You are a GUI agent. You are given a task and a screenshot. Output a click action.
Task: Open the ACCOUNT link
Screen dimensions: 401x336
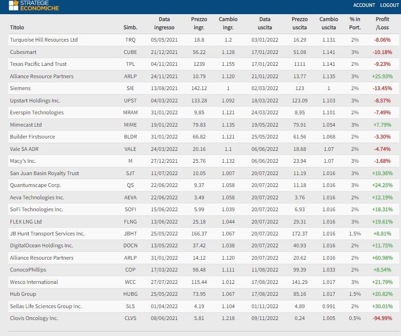point(364,5)
